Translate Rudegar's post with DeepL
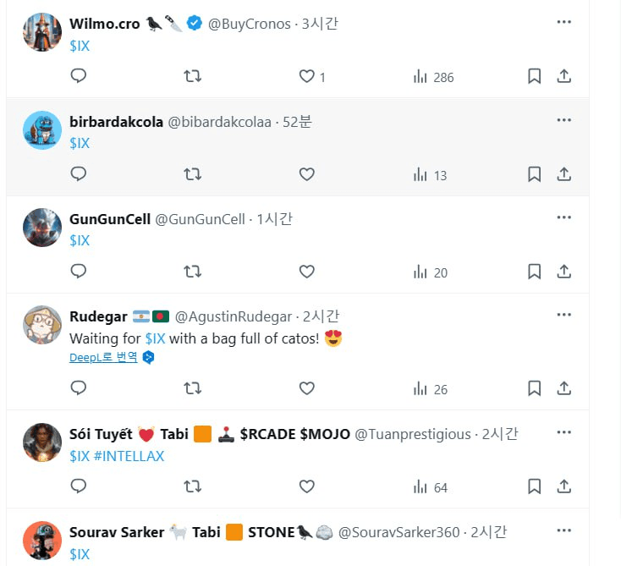Screen dimensions: 621x566 [103, 357]
